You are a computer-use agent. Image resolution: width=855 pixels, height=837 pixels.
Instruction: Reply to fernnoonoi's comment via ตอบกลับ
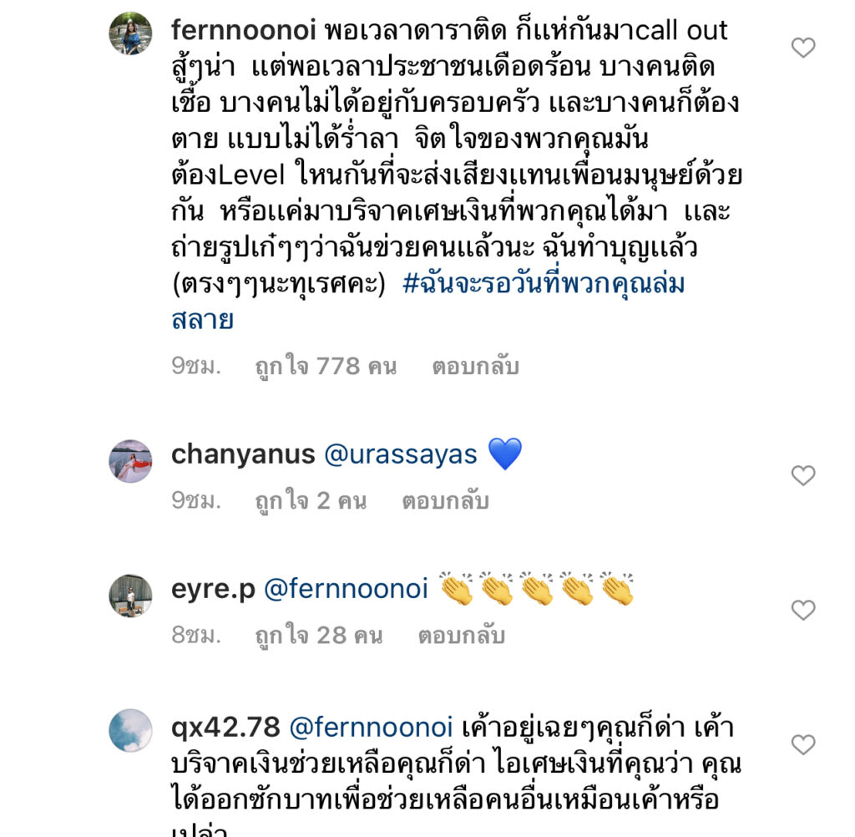(x=475, y=366)
